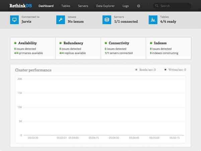Switch to the Tables tab
The width and height of the screenshot is (201, 151).
click(x=66, y=6)
